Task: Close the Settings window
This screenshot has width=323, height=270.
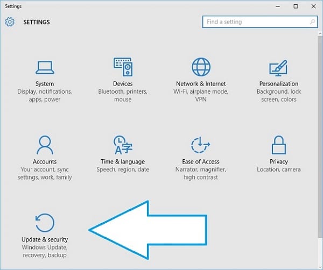Action: click(313, 6)
